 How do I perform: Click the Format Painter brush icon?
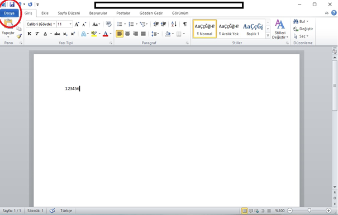tap(19, 36)
